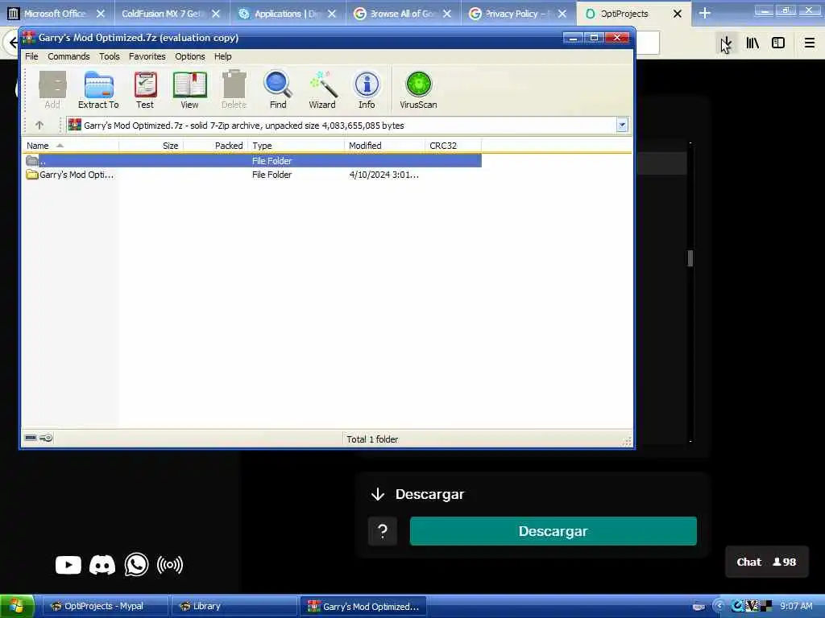Open the Commands menu

point(68,56)
